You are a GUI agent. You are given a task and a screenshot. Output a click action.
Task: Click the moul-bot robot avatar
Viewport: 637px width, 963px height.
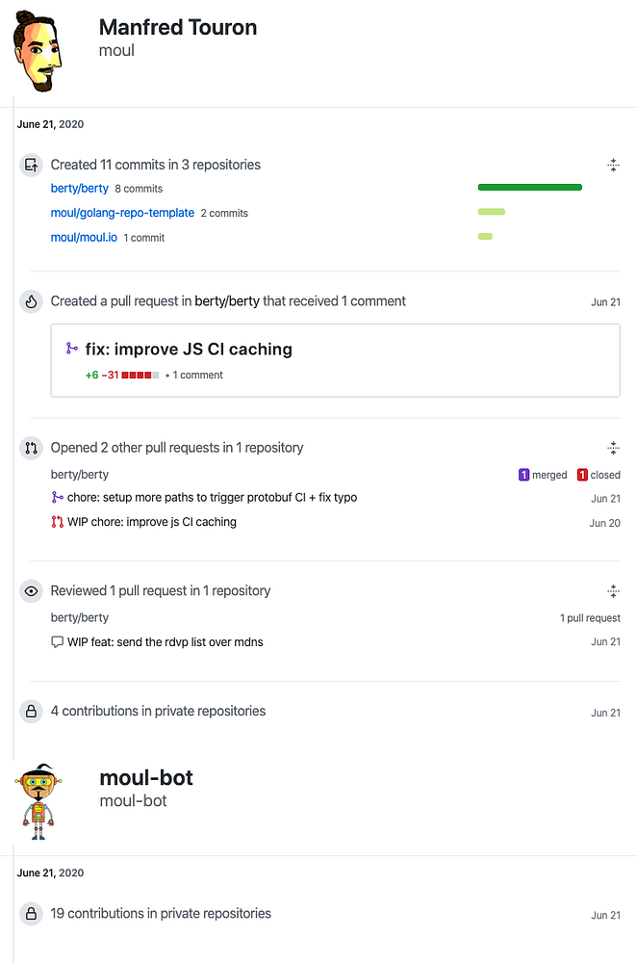tap(38, 801)
